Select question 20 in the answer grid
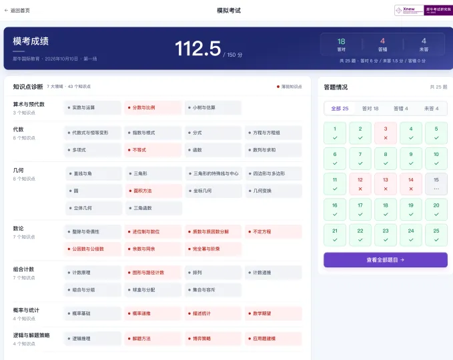 [436, 209]
